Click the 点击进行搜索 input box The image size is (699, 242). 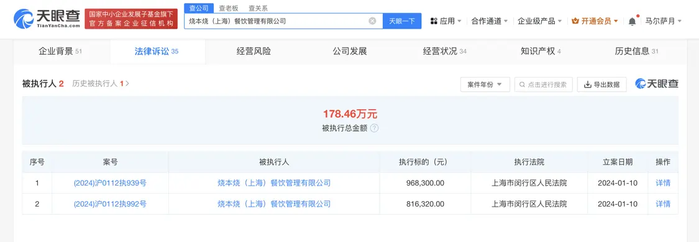click(544, 84)
